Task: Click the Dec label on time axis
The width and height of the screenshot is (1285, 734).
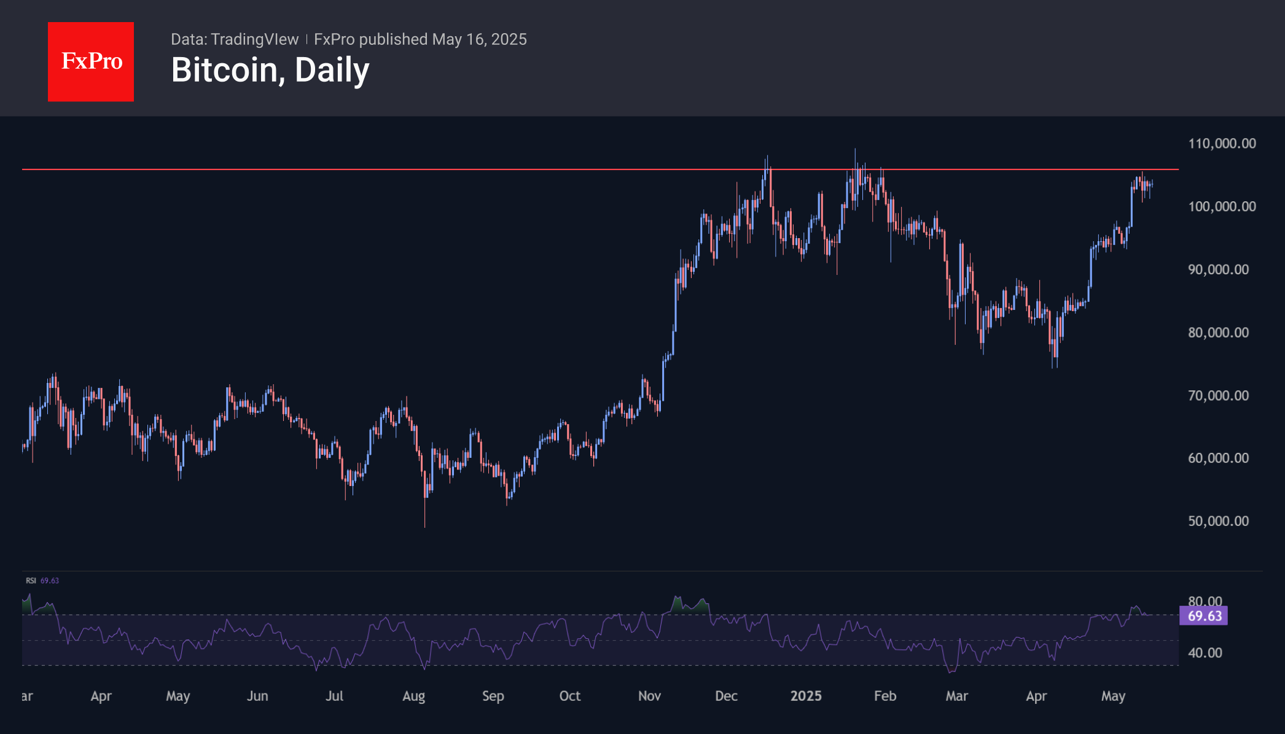Action: coord(726,696)
